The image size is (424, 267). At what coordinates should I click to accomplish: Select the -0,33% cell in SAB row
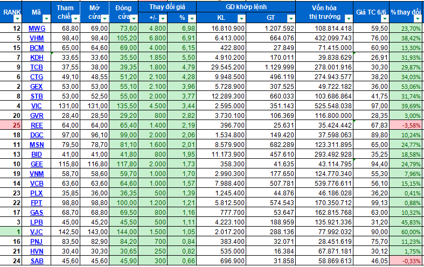pos(407,261)
